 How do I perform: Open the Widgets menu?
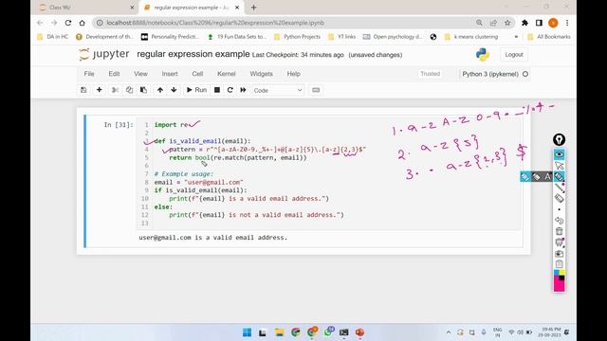point(261,74)
